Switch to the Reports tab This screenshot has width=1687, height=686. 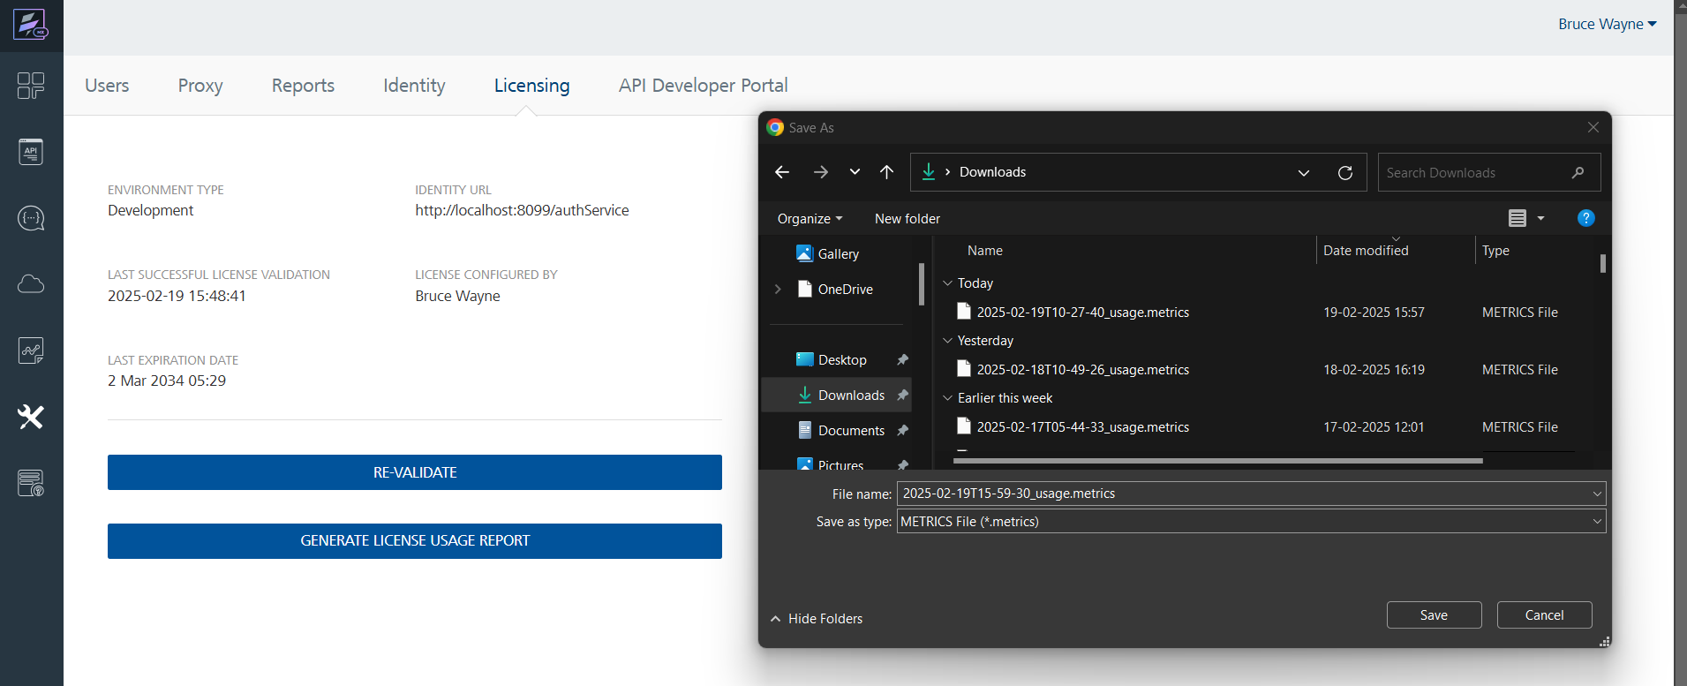point(303,86)
